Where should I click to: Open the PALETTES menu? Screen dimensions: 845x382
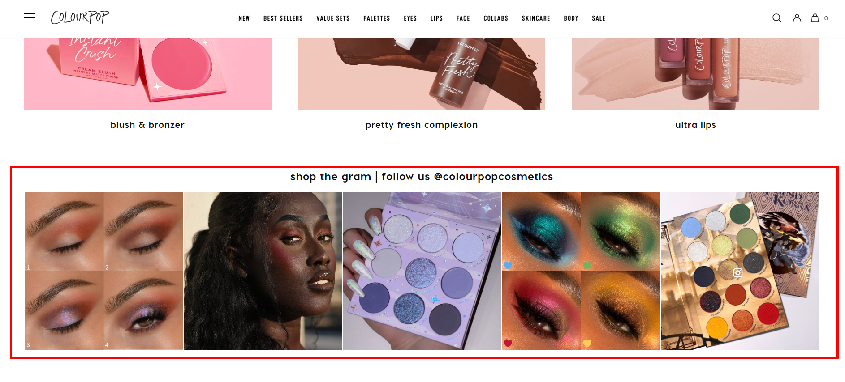point(376,18)
